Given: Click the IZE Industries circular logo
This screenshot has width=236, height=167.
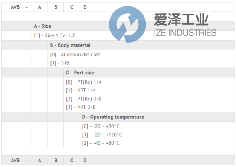Looking at the screenshot, I should [x=127, y=24].
